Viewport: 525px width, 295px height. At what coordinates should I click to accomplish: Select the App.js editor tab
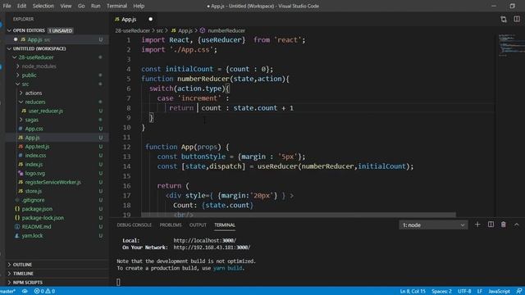(129, 20)
